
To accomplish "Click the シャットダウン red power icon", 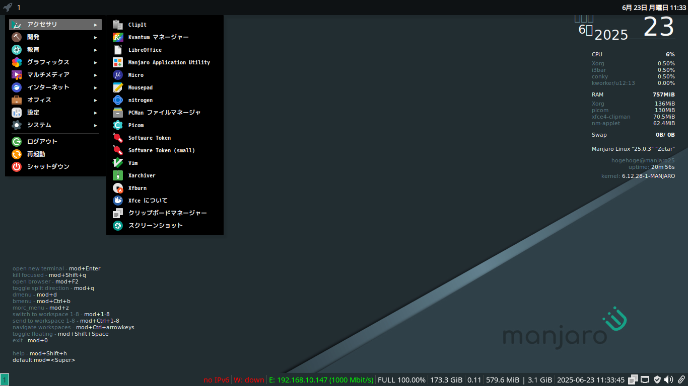I will pos(17,167).
